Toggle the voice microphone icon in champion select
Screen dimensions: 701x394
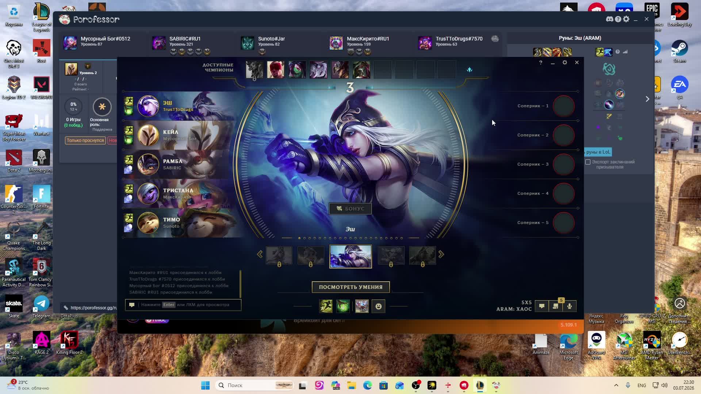click(x=570, y=306)
